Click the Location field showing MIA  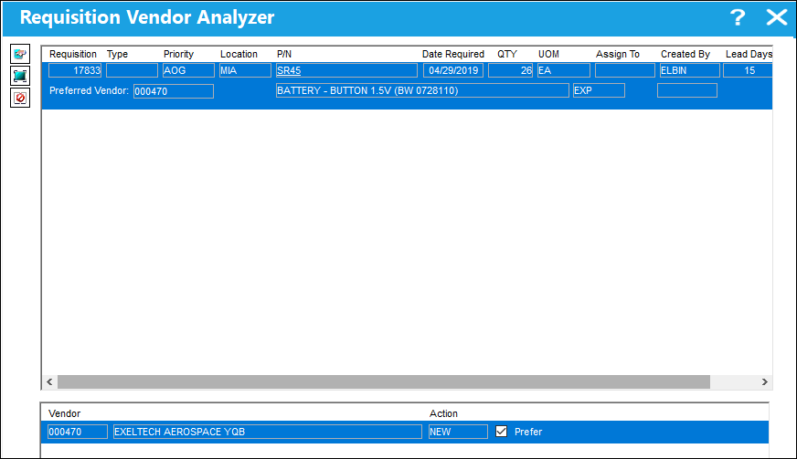point(245,70)
